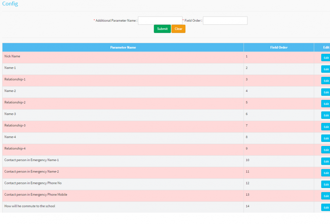Click the Field Order input field
The image size is (330, 224).
pos(225,21)
